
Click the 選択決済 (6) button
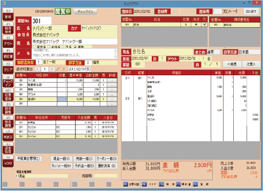coord(107,166)
